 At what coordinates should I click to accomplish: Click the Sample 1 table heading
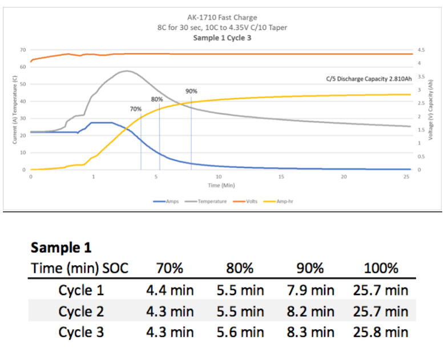[61, 248]
